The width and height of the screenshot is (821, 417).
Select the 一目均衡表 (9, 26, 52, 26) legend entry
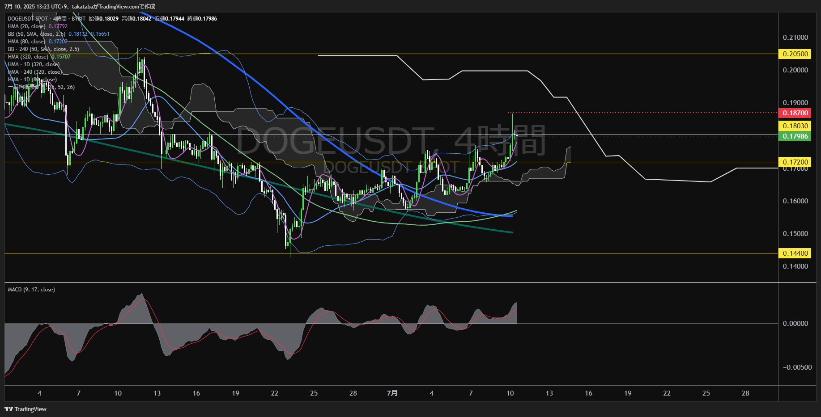(41, 87)
